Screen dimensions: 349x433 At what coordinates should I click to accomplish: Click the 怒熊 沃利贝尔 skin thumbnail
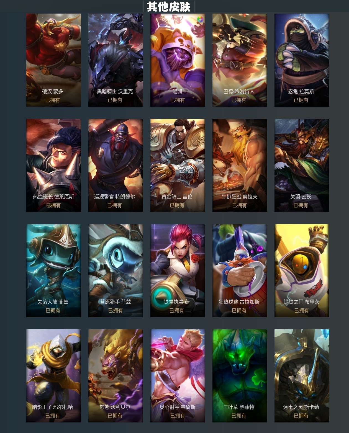116,376
